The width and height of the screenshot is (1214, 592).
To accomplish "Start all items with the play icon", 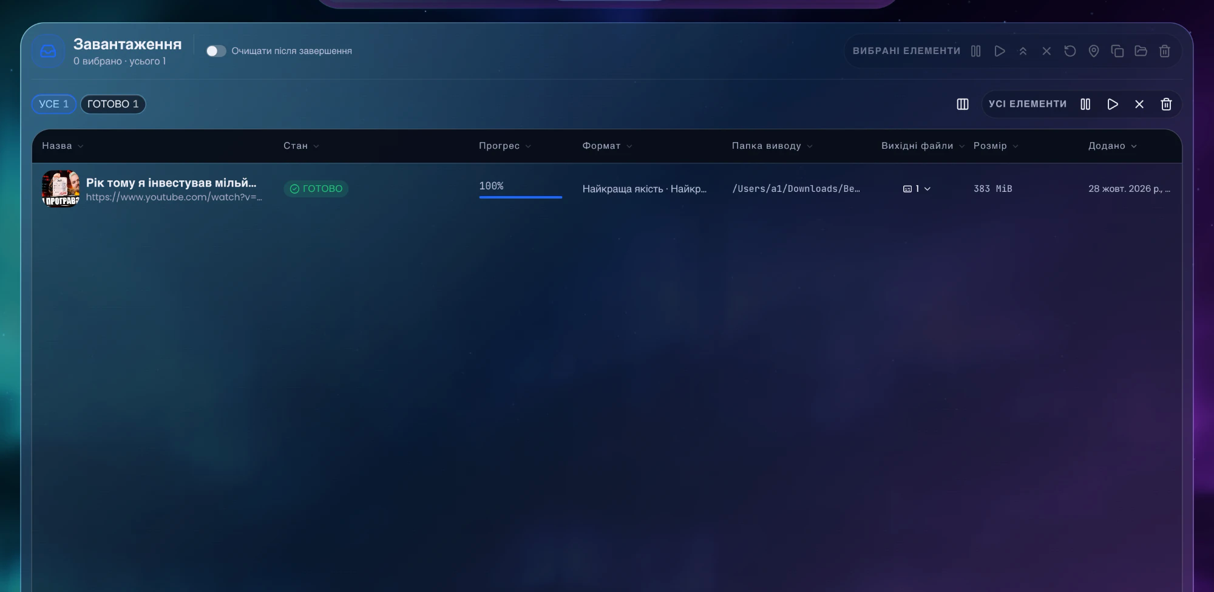I will click(x=1113, y=104).
